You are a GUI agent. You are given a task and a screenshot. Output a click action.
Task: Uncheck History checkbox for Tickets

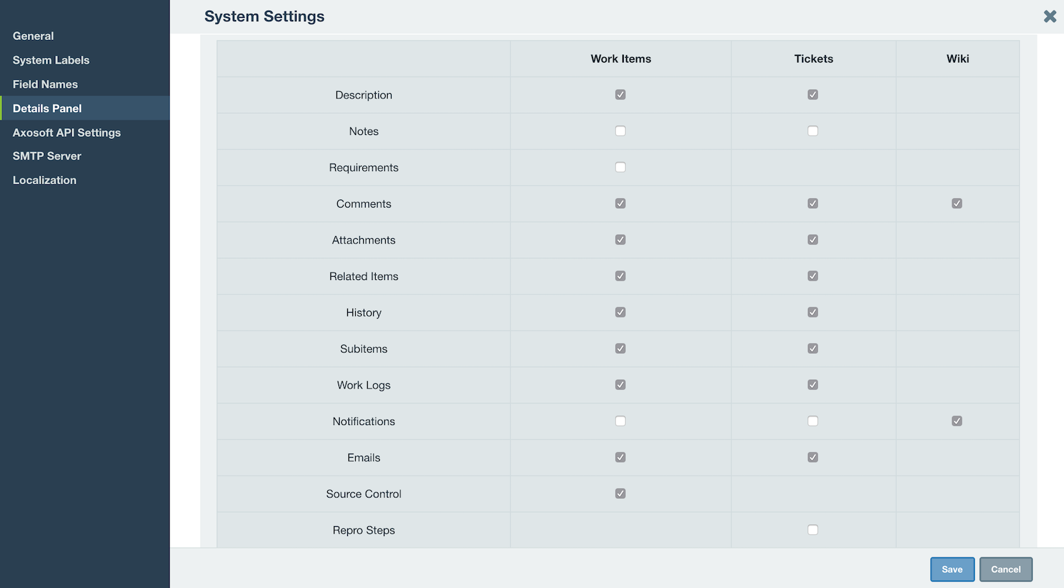(x=813, y=312)
